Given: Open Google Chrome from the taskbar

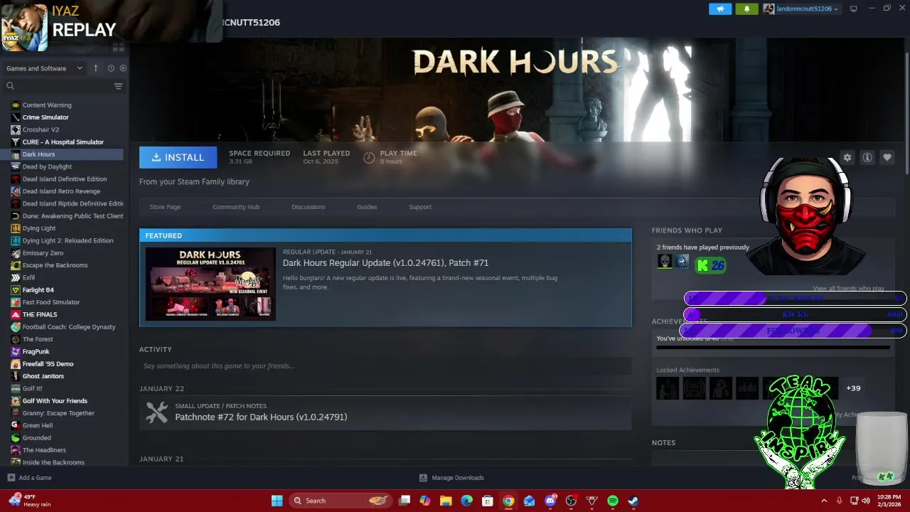Looking at the screenshot, I should coord(508,501).
